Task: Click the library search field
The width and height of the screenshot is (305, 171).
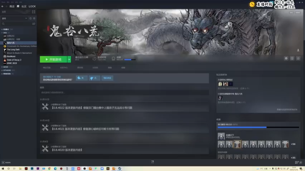Action: coord(16,24)
